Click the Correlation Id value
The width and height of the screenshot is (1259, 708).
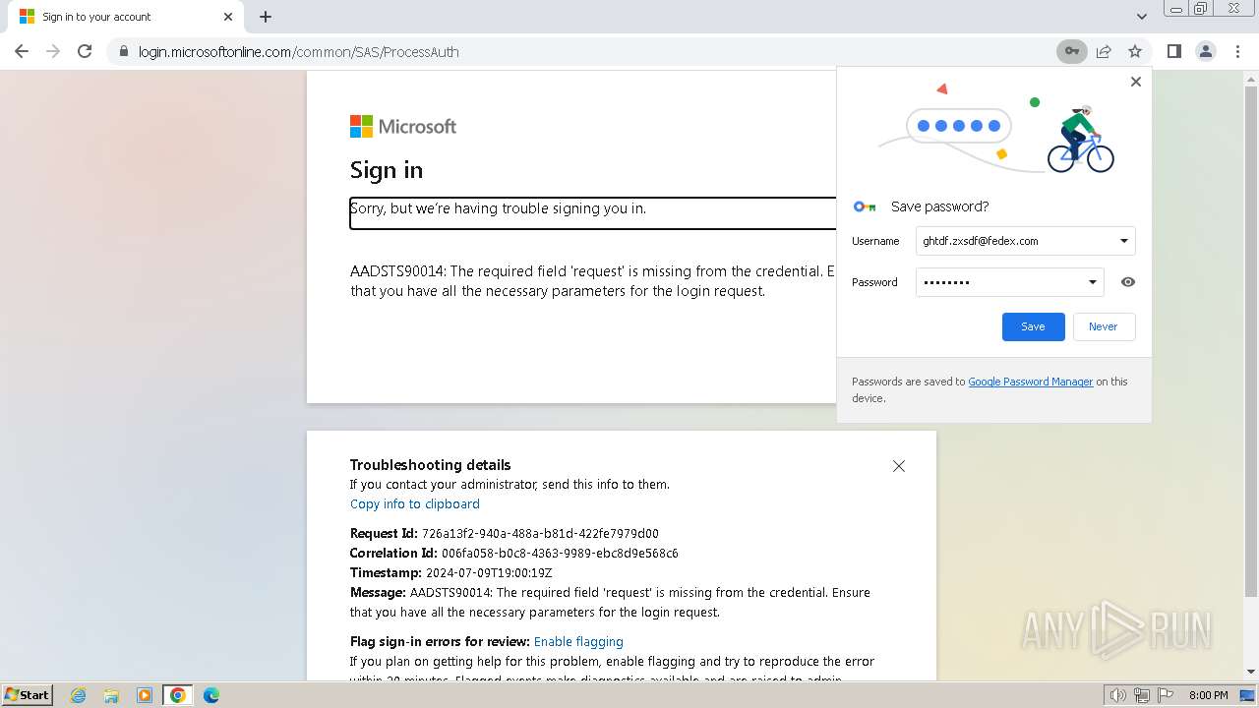[560, 553]
